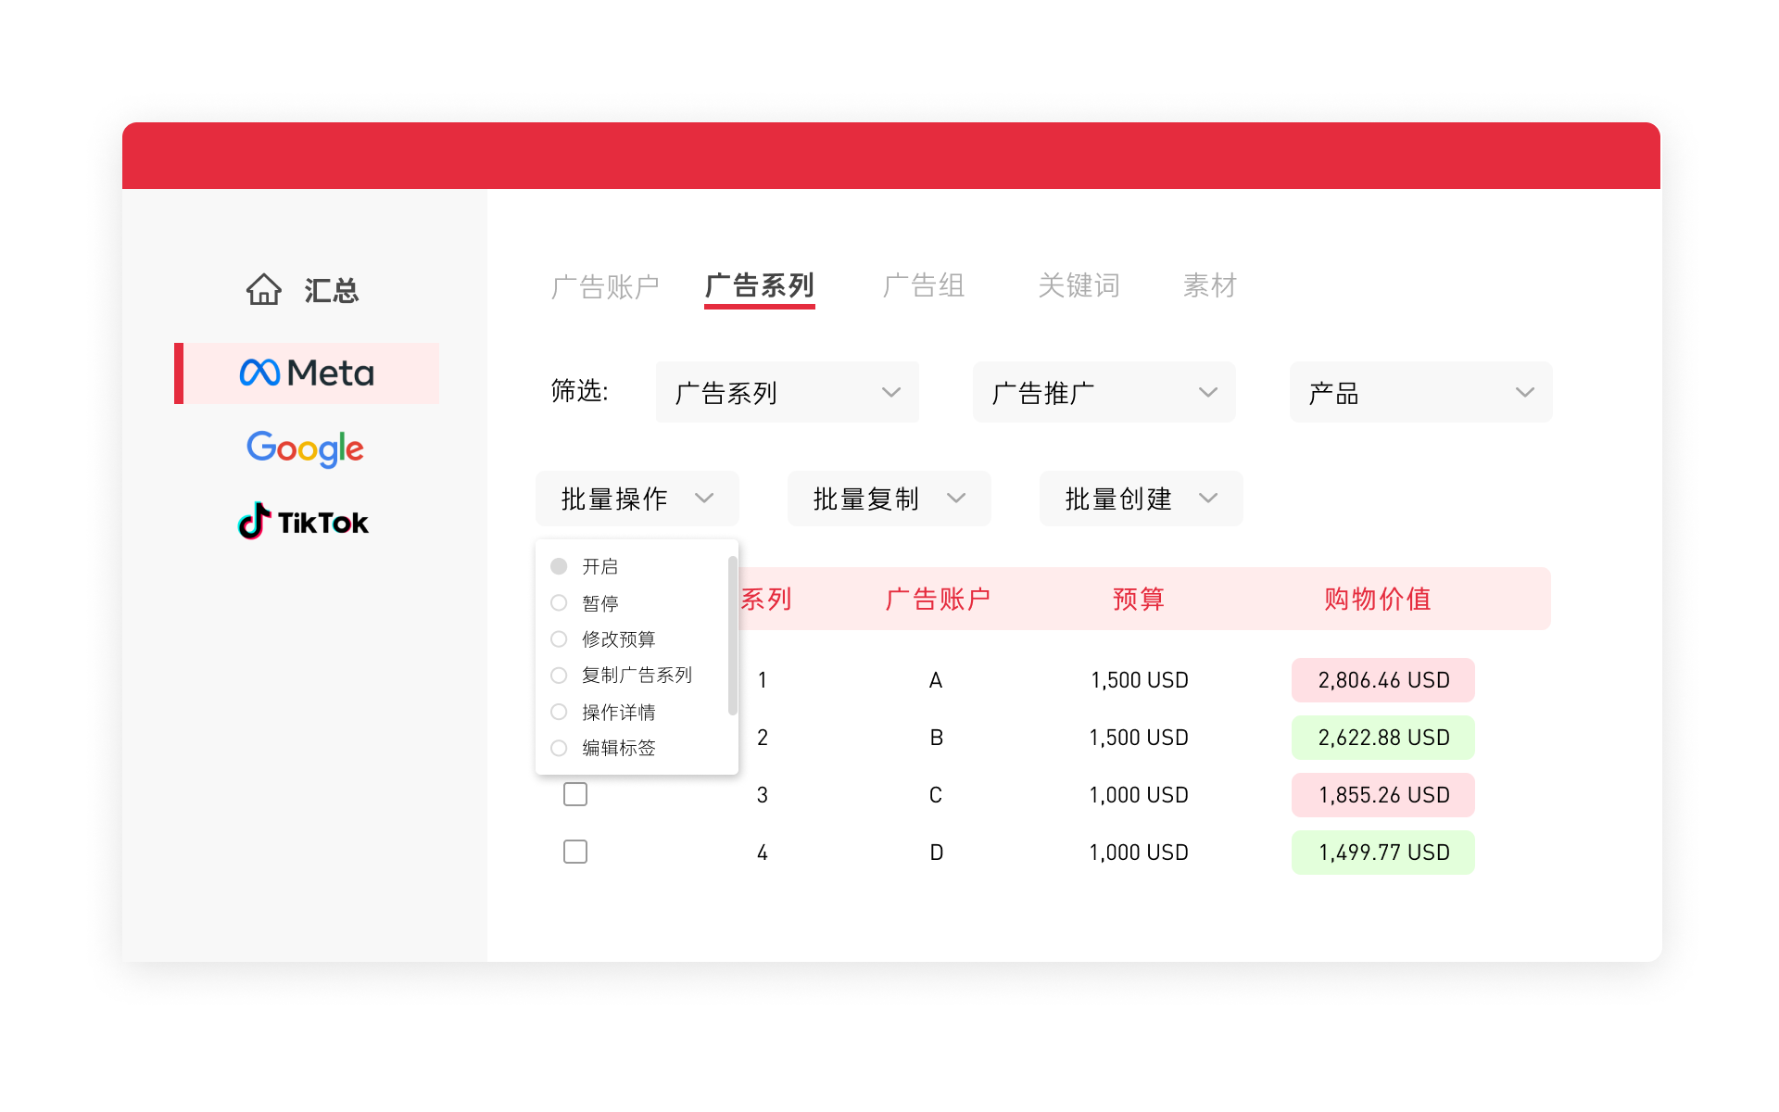Expand the 批量操作 dropdown
Image resolution: width=1779 pixels, height=1112 pixels.
[x=637, y=499]
